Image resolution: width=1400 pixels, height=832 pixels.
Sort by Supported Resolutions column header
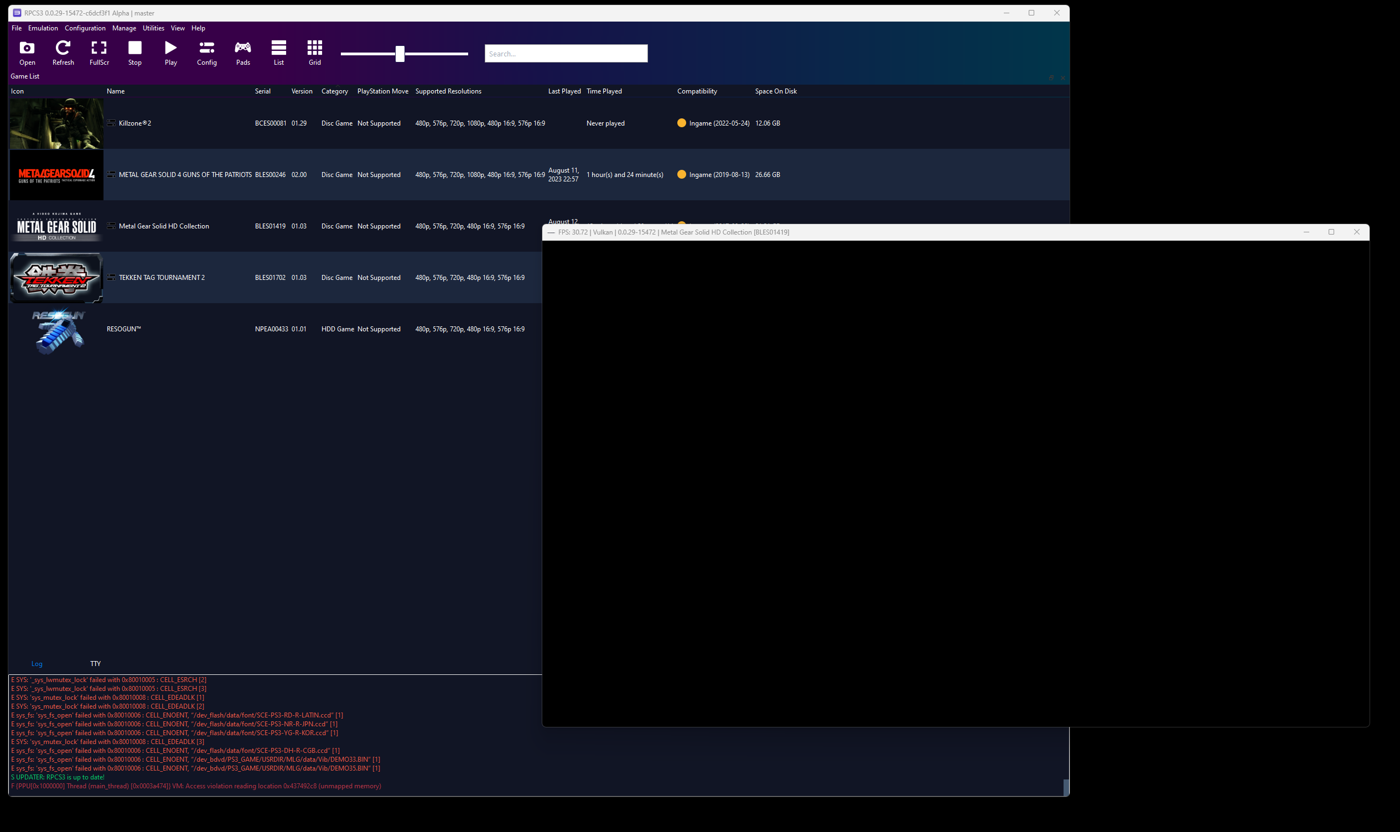448,91
